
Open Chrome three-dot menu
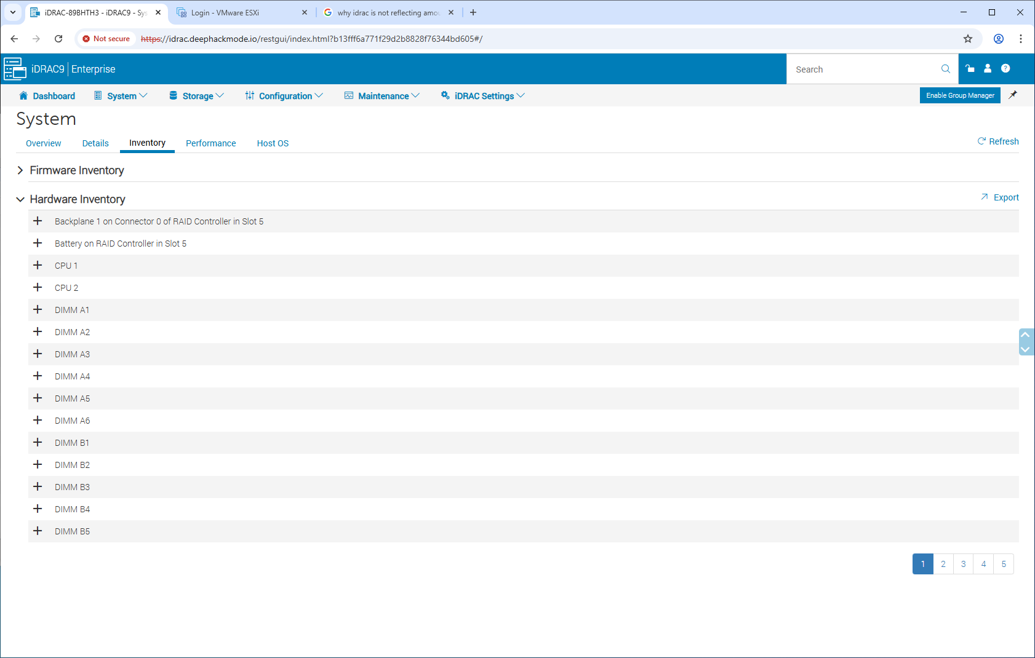coord(1021,39)
